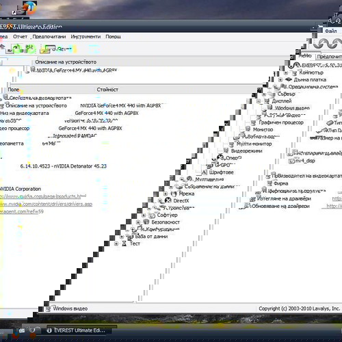Click the Шрифтове font icon

[204, 172]
